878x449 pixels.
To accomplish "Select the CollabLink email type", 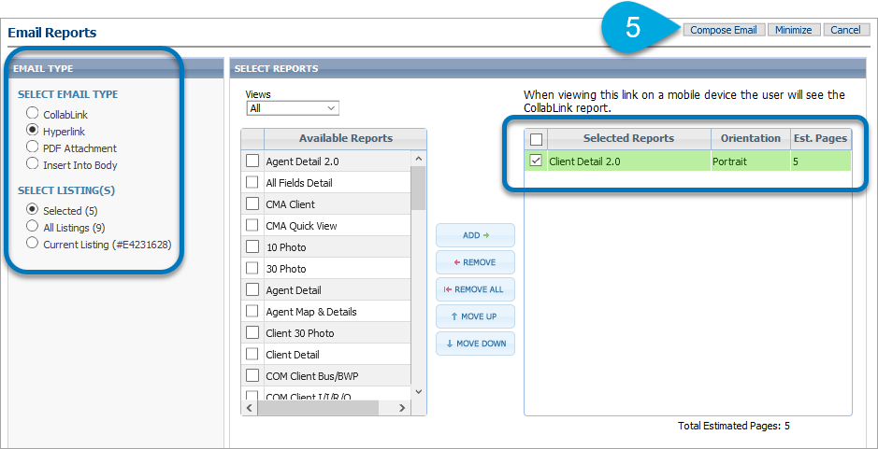I will [x=33, y=114].
